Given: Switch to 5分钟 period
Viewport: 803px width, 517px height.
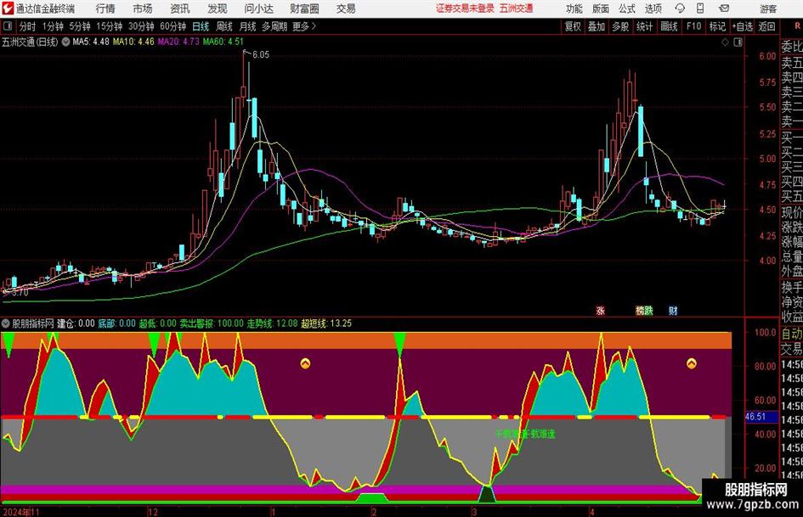Looking at the screenshot, I should [x=80, y=26].
